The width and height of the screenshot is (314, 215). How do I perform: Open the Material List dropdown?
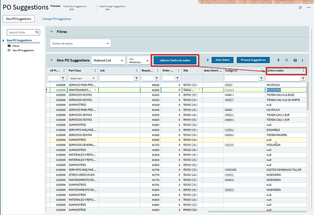click(122, 60)
